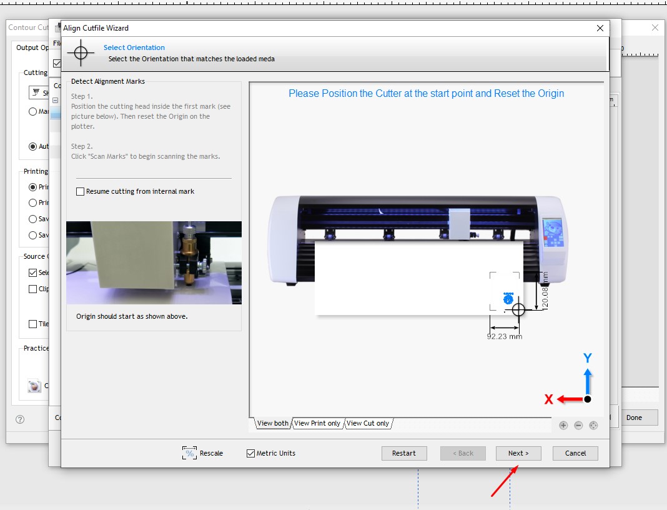Select the first Sav radio button
Viewport: 667px width, 510px height.
click(x=32, y=219)
